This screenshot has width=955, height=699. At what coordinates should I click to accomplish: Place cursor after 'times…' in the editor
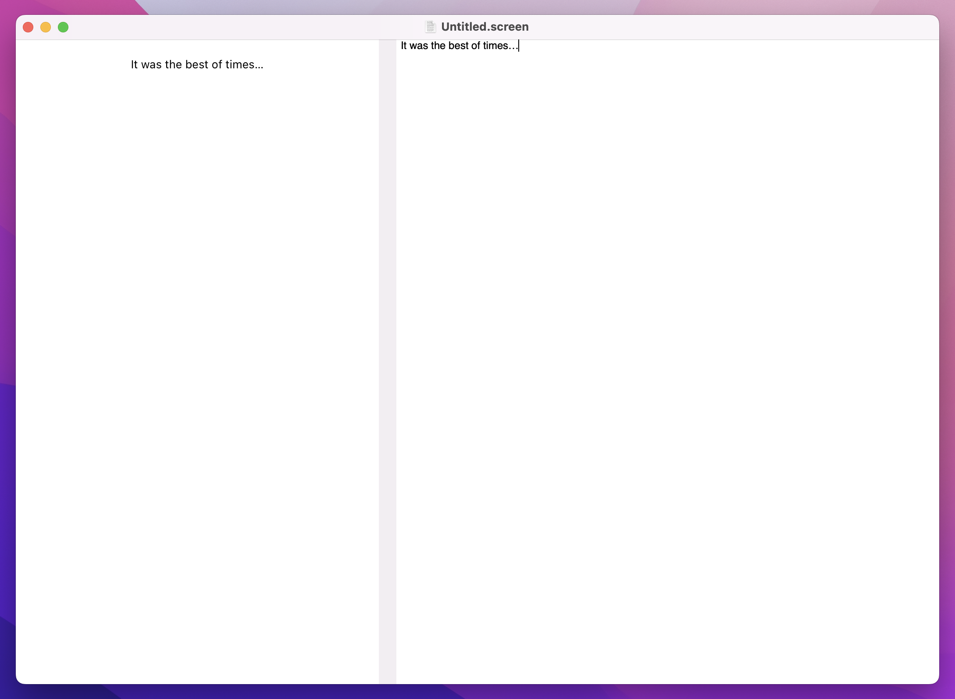coord(518,46)
